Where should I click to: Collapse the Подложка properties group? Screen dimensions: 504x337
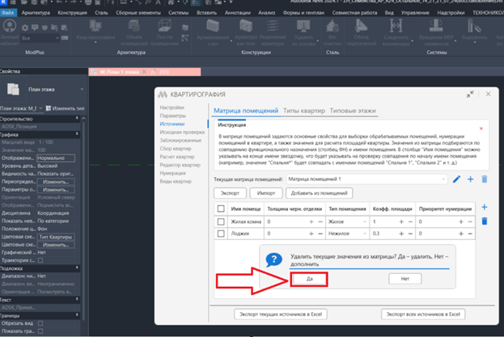(x=77, y=267)
